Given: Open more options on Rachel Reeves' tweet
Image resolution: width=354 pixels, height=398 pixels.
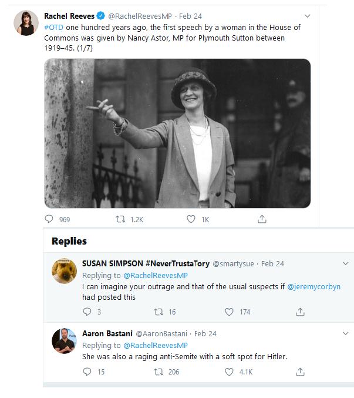Looking at the screenshot, I should click(308, 16).
